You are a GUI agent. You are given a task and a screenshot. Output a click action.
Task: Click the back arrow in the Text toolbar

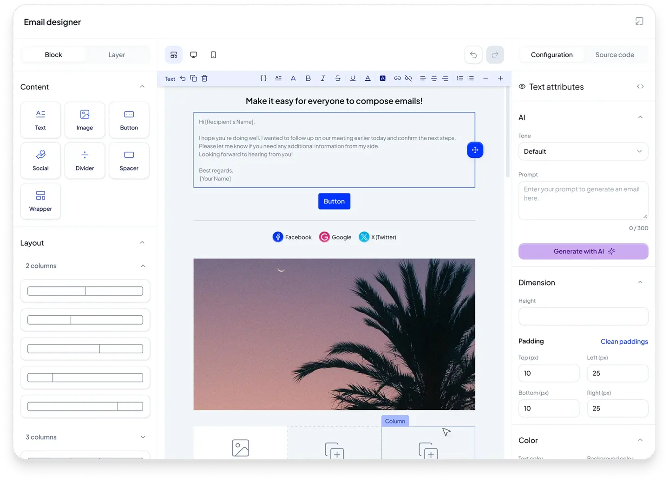[183, 78]
